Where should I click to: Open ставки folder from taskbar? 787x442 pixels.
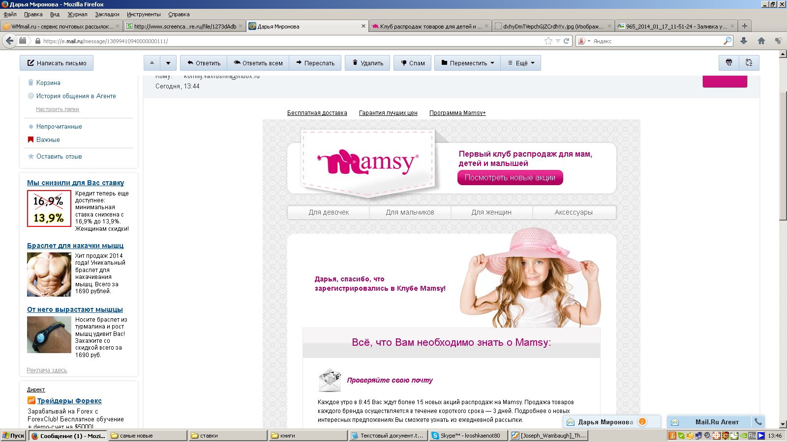[228, 436]
